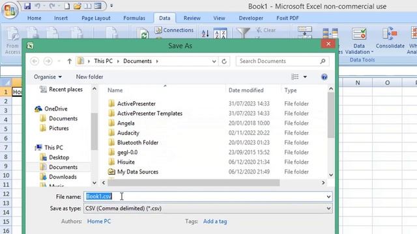Click New folder button
Viewport: 417px width, 234px height.
click(89, 77)
